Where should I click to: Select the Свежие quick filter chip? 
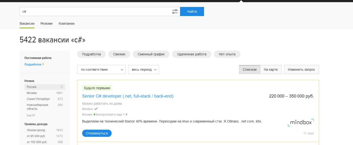click(119, 54)
